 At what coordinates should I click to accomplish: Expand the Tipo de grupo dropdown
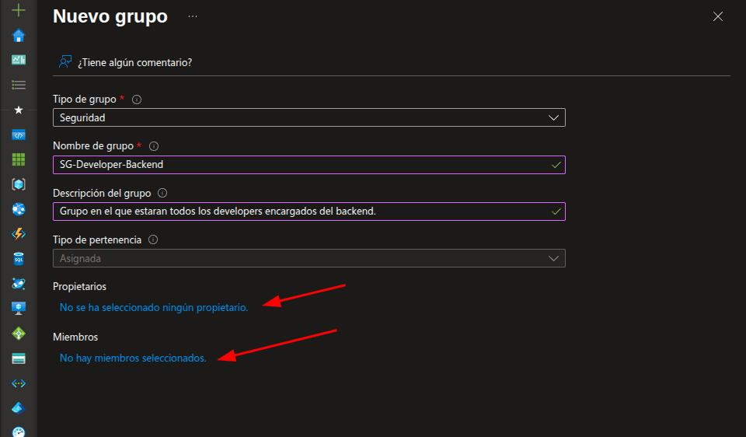(309, 117)
